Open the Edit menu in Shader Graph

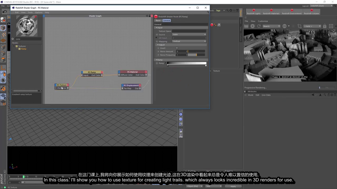[17, 12]
